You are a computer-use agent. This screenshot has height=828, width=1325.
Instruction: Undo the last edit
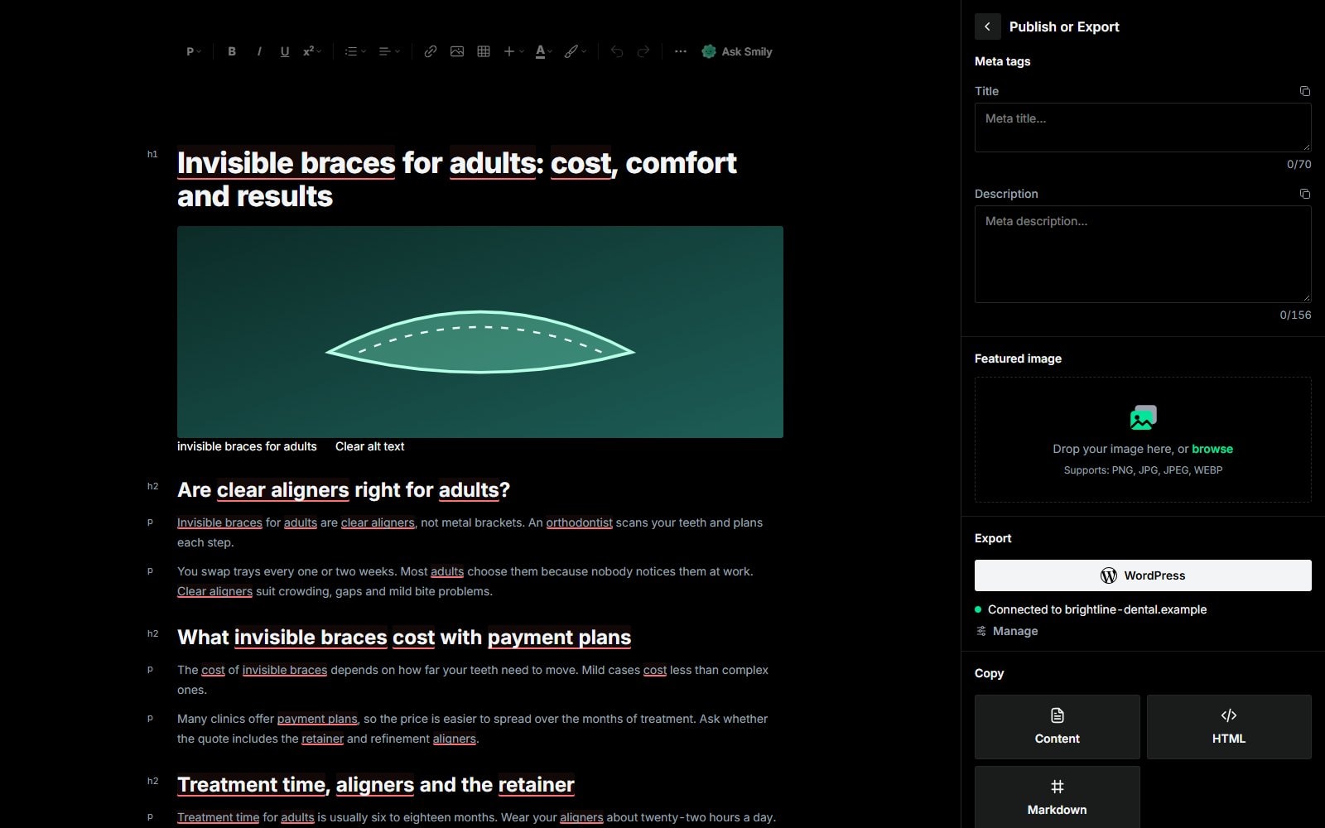click(617, 51)
